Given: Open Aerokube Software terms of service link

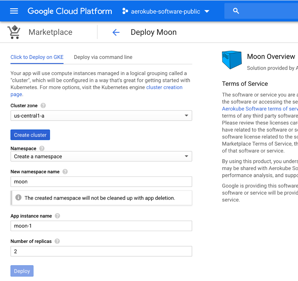Looking at the screenshot, I should [260, 109].
